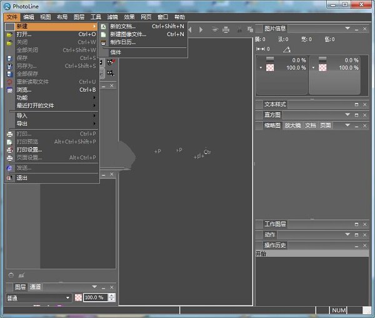Click the next arrow toolbar icon
The height and width of the screenshot is (318, 375).
(201, 29)
